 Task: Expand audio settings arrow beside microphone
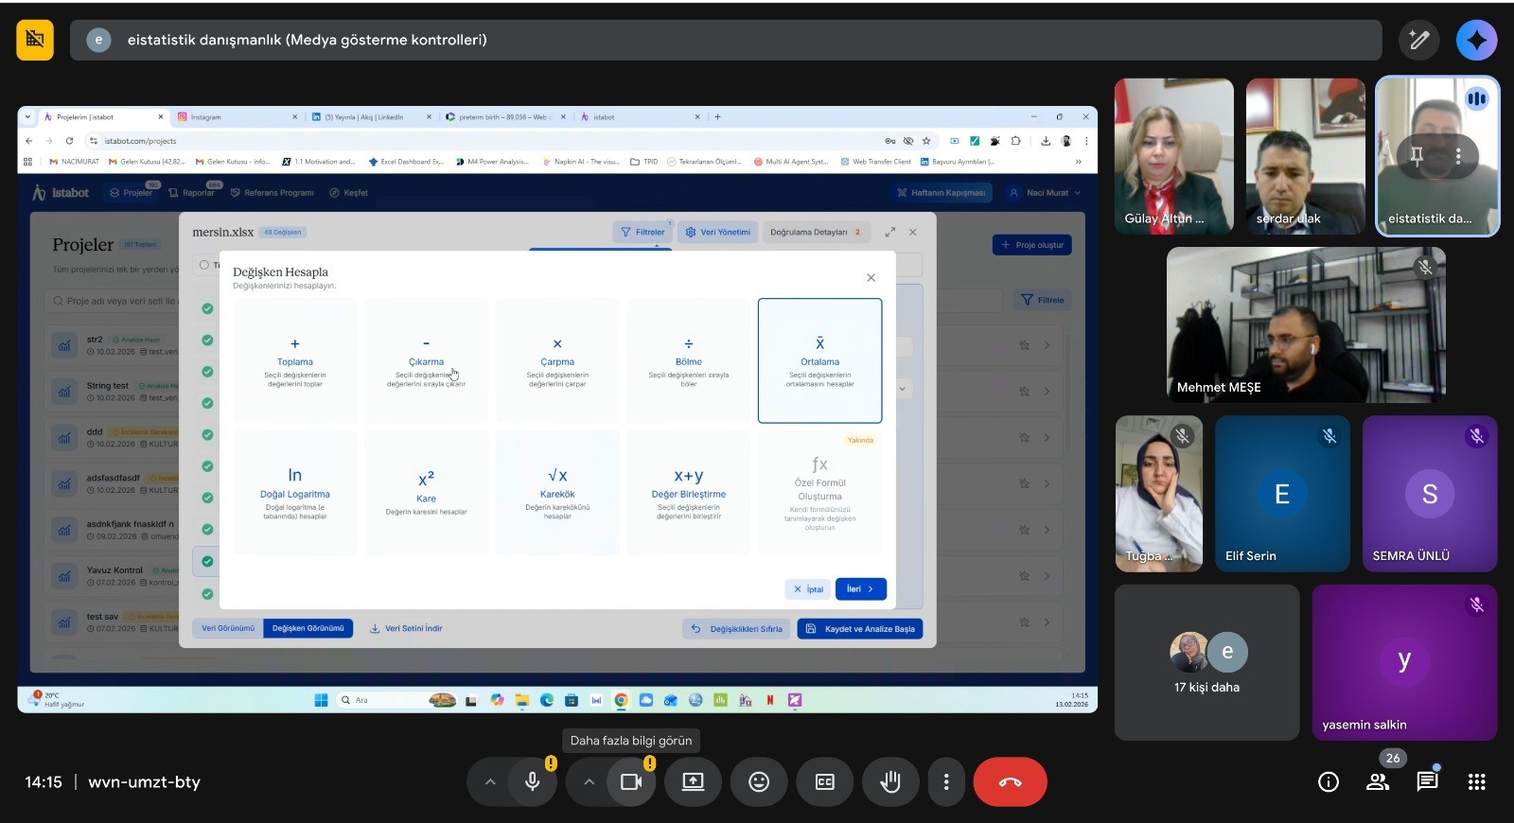(490, 782)
